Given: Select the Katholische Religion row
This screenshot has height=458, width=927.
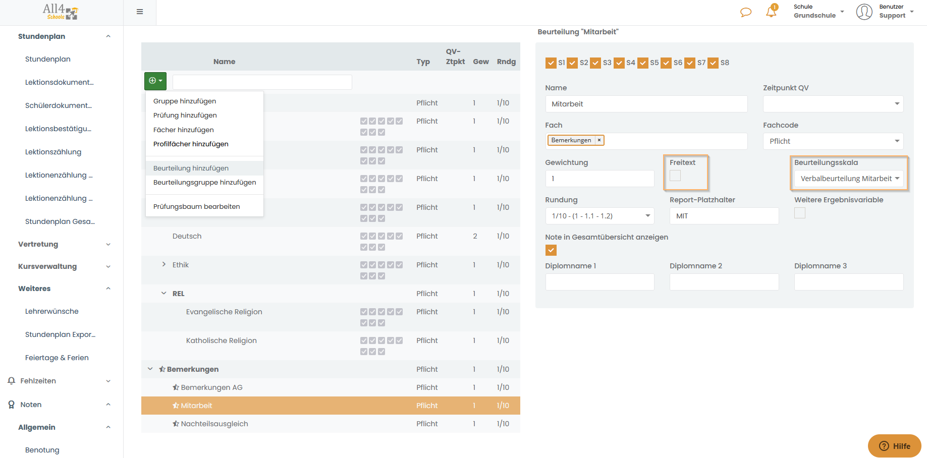Looking at the screenshot, I should (x=331, y=346).
